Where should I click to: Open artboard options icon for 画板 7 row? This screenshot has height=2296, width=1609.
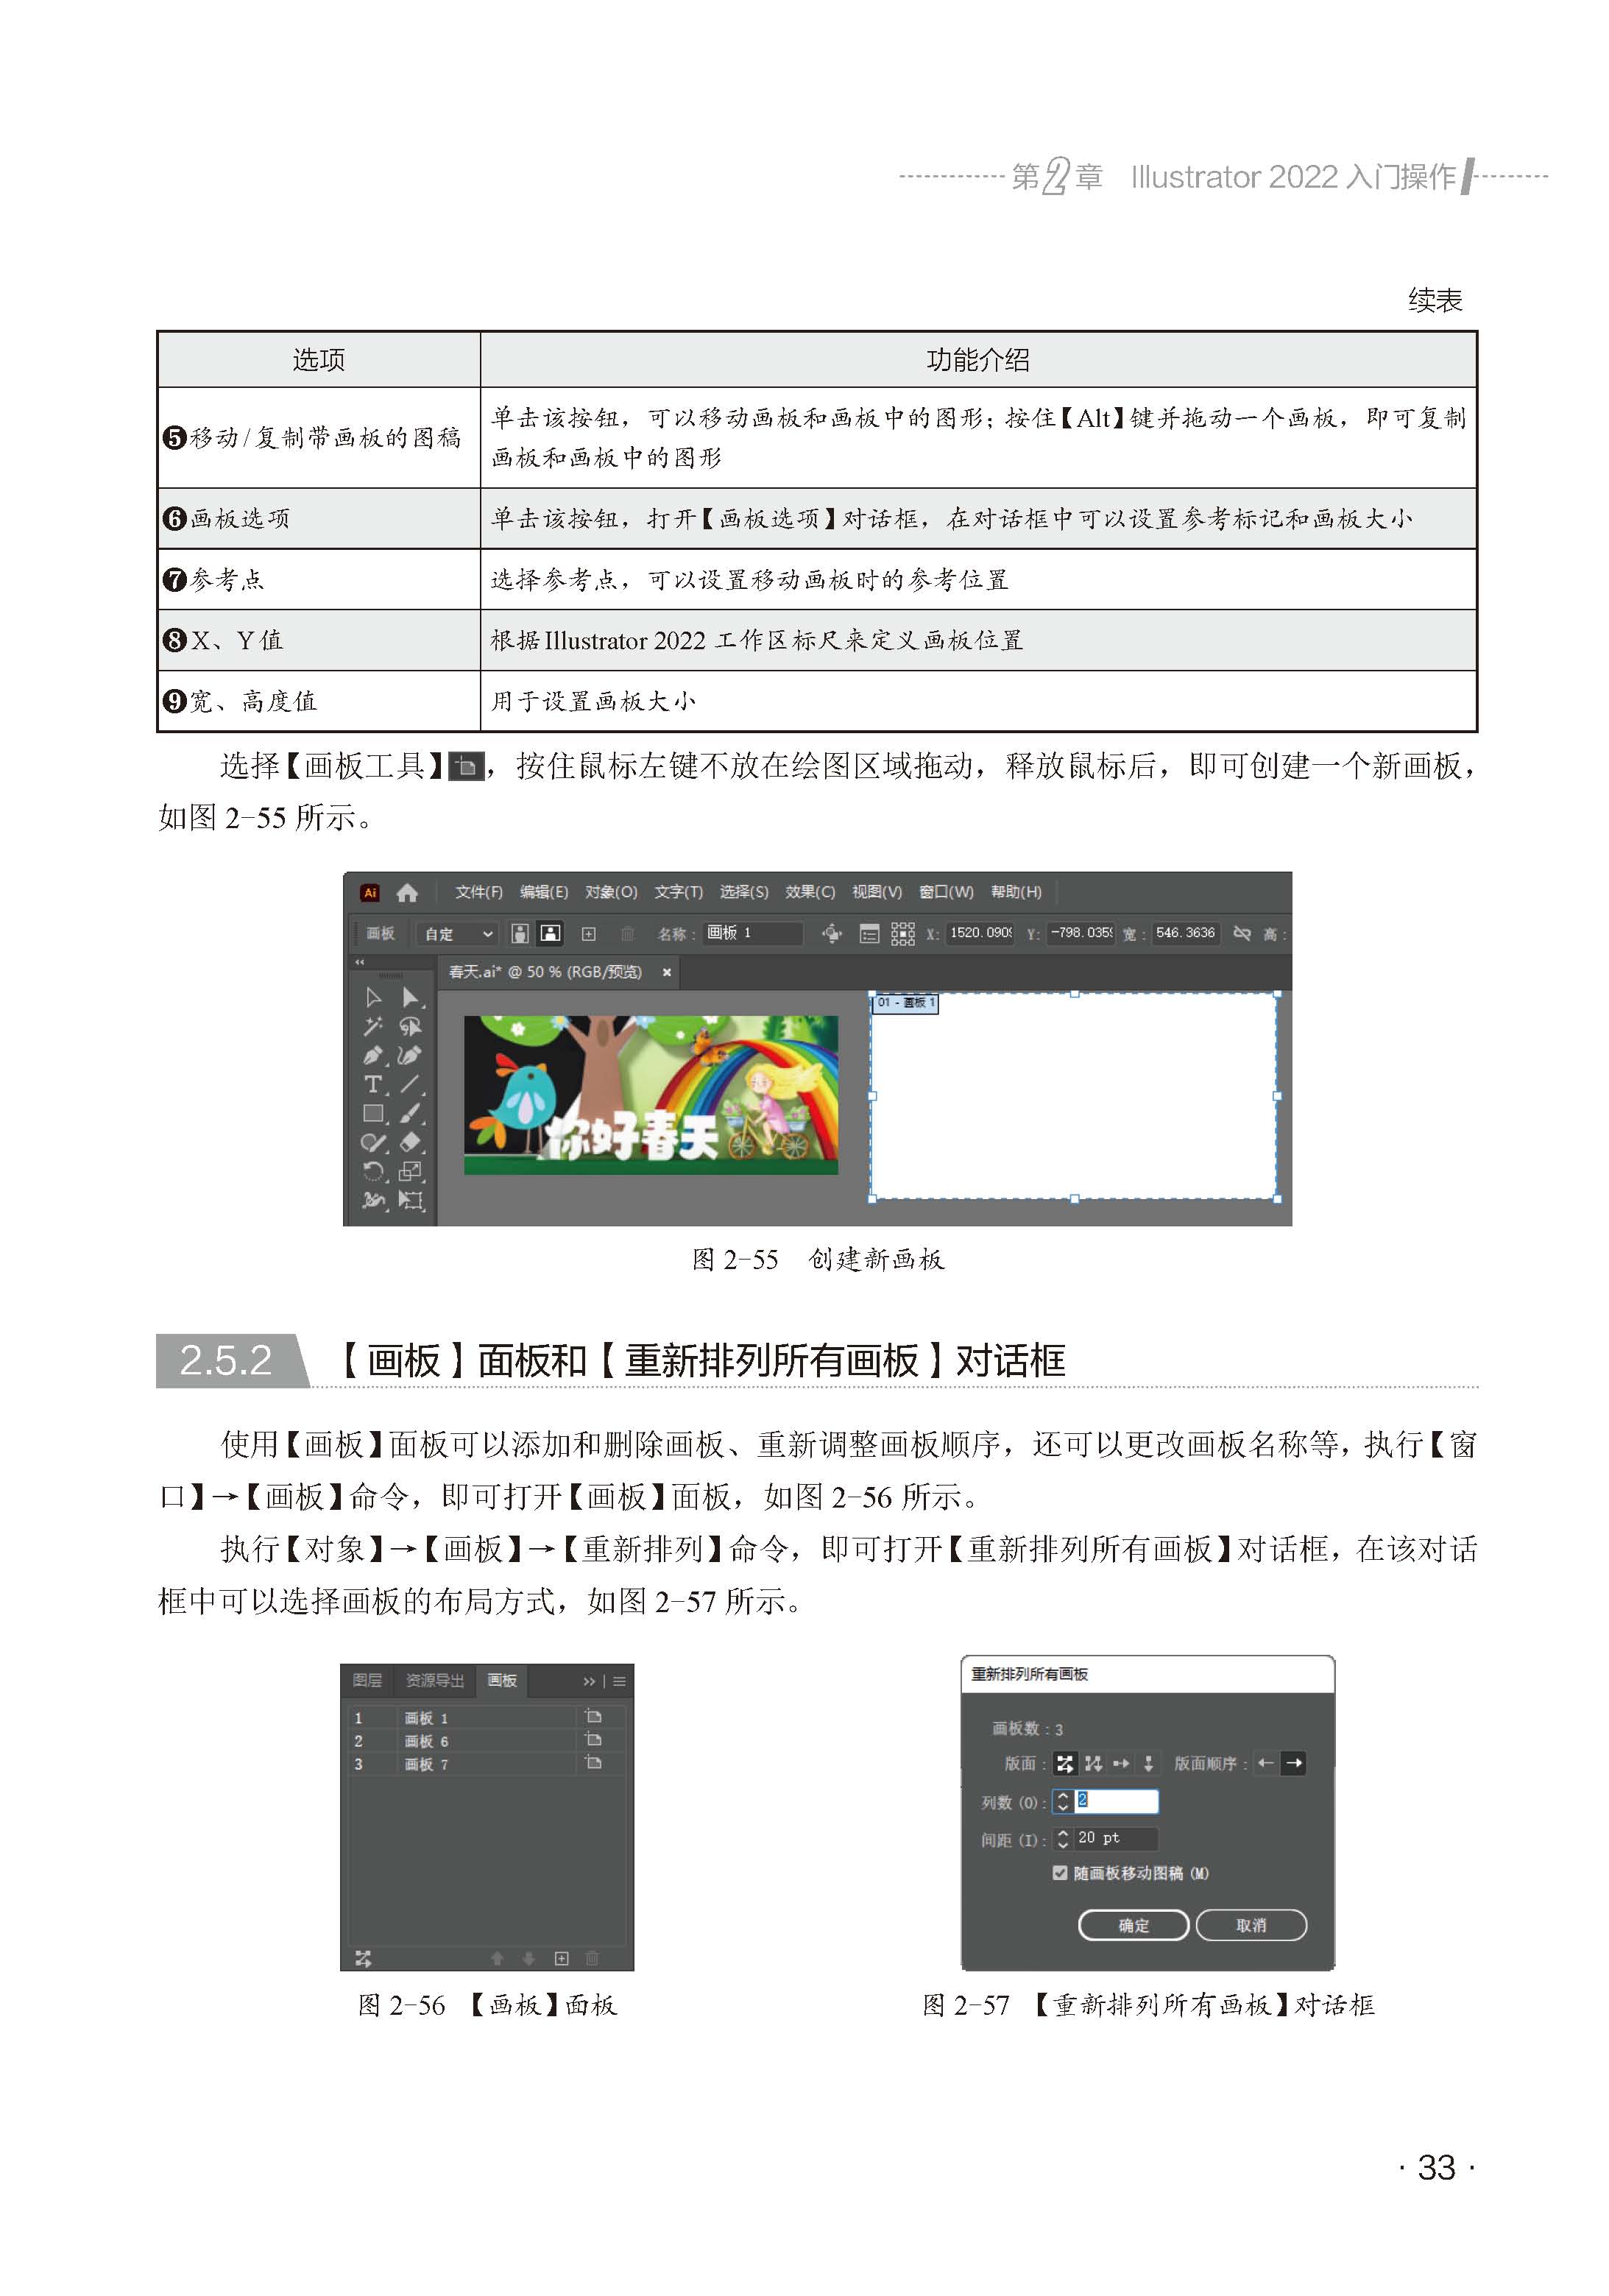pyautogui.click(x=593, y=1763)
